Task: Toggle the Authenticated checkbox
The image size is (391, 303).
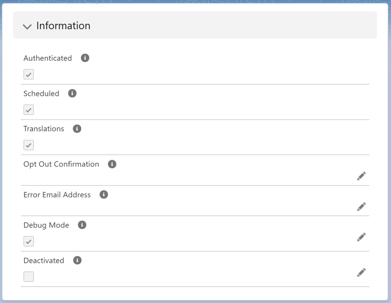Action: tap(29, 74)
